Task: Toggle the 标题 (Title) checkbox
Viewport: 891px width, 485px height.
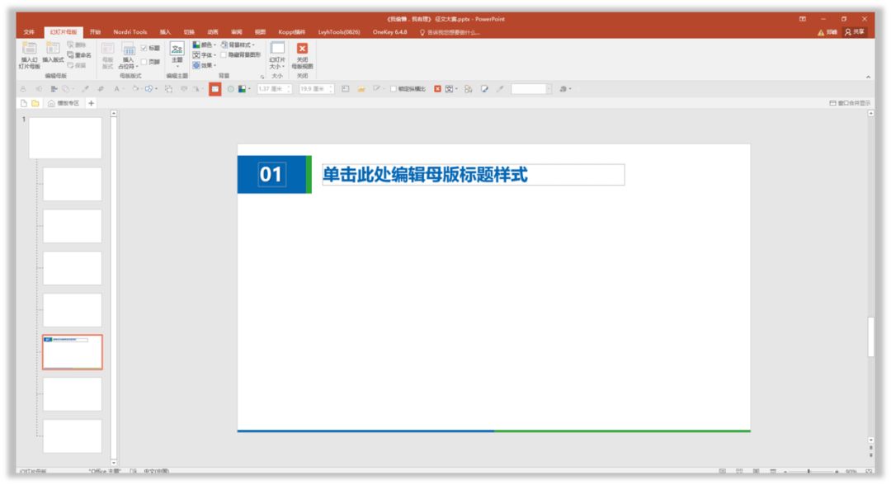Action: [x=144, y=49]
